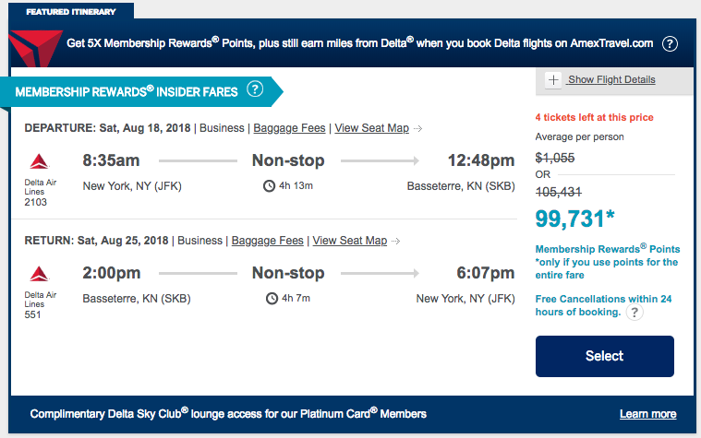Image resolution: width=701 pixels, height=438 pixels.
Task: View Seat Map for the return flight
Action: click(x=350, y=241)
